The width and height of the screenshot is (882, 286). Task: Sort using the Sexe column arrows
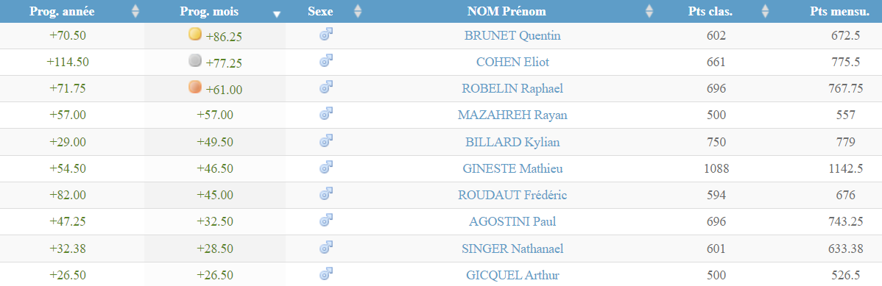click(358, 11)
